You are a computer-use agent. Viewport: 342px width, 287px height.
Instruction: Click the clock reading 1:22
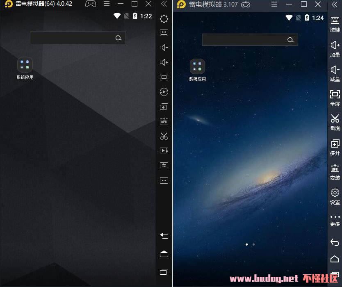tap(146, 16)
